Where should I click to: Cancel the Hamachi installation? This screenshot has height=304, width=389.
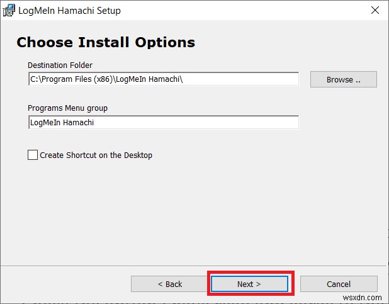point(339,284)
